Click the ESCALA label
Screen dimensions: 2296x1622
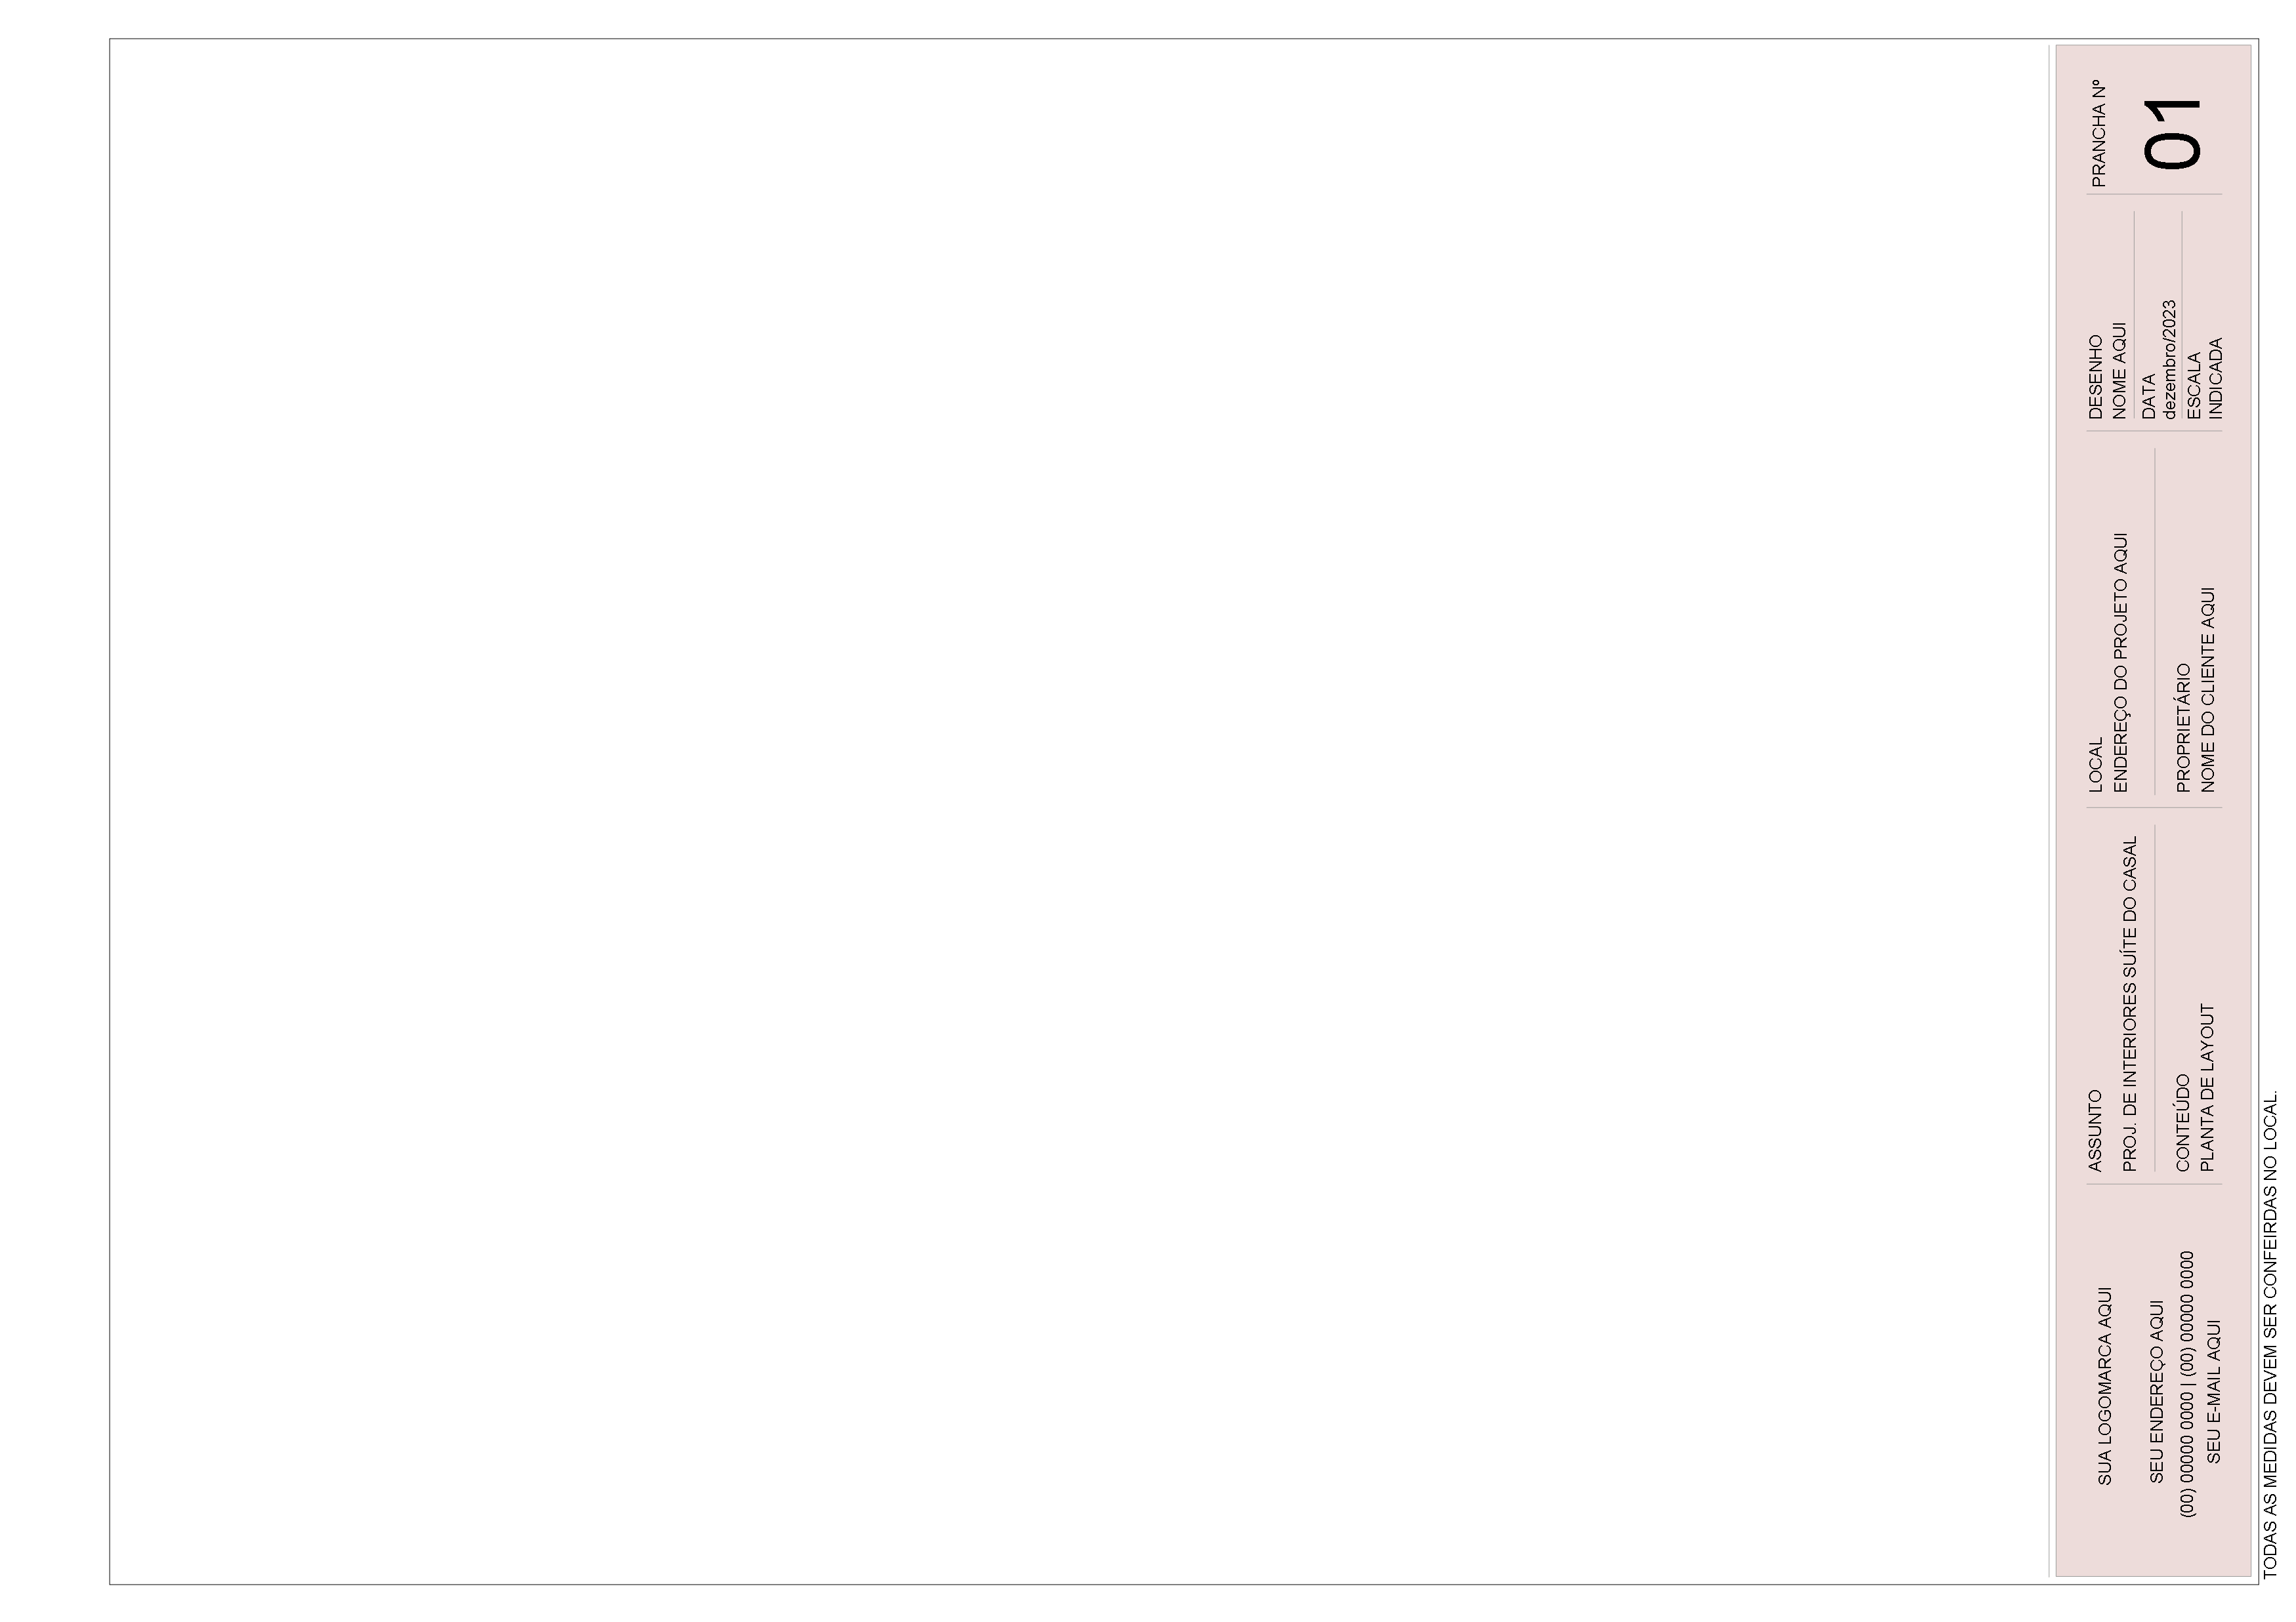coord(2194,386)
